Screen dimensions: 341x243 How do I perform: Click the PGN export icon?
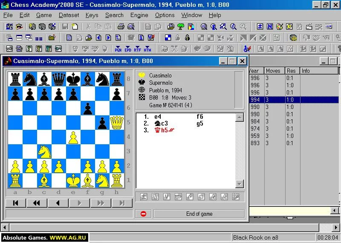click(118, 49)
